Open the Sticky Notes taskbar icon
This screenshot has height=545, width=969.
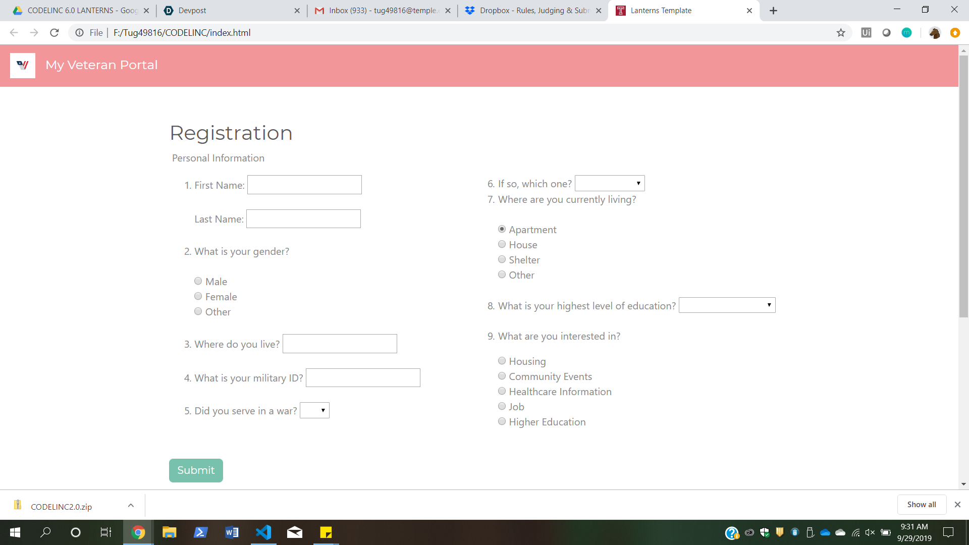coord(326,532)
